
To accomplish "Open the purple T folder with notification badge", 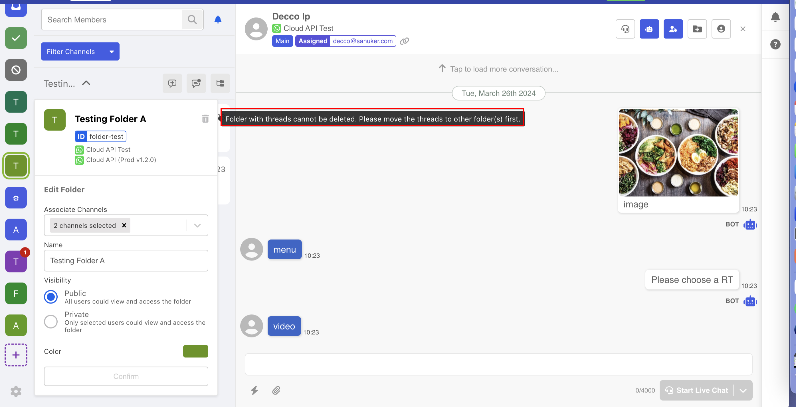I will coord(16,262).
